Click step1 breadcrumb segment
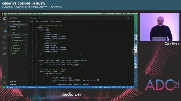181x101 pixels. coord(32,21)
